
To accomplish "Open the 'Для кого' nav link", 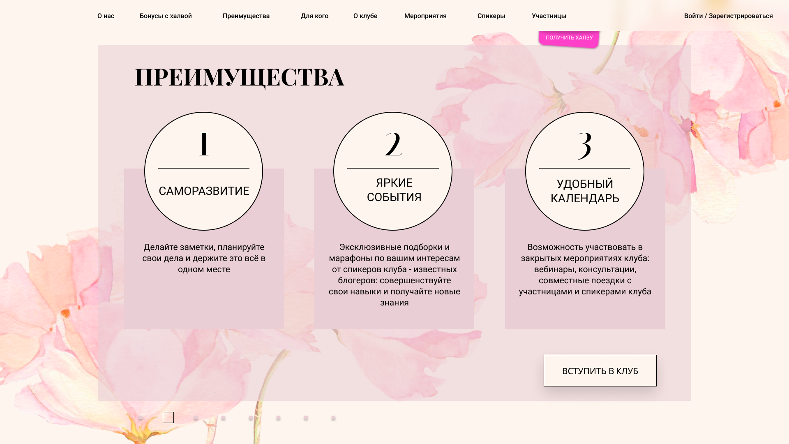I will 314,16.
